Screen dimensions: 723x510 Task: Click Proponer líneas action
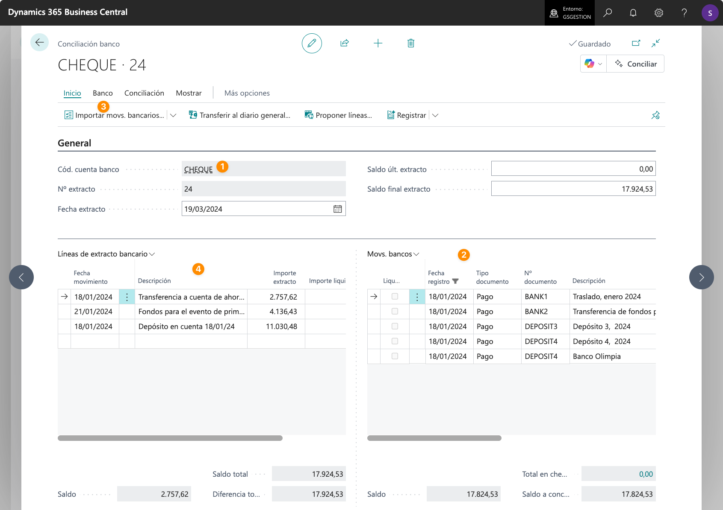pyautogui.click(x=338, y=115)
